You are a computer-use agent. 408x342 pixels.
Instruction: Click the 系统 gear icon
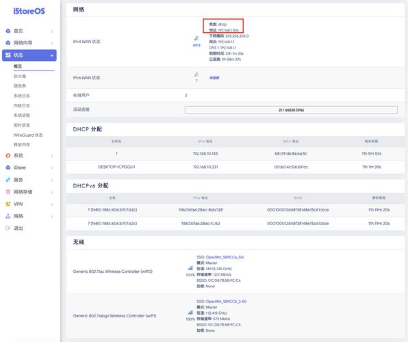click(8, 155)
